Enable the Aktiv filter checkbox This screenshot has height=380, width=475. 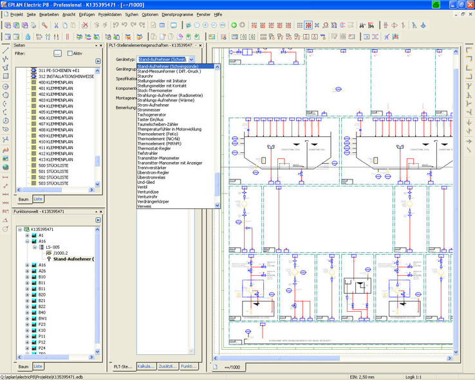(x=70, y=53)
